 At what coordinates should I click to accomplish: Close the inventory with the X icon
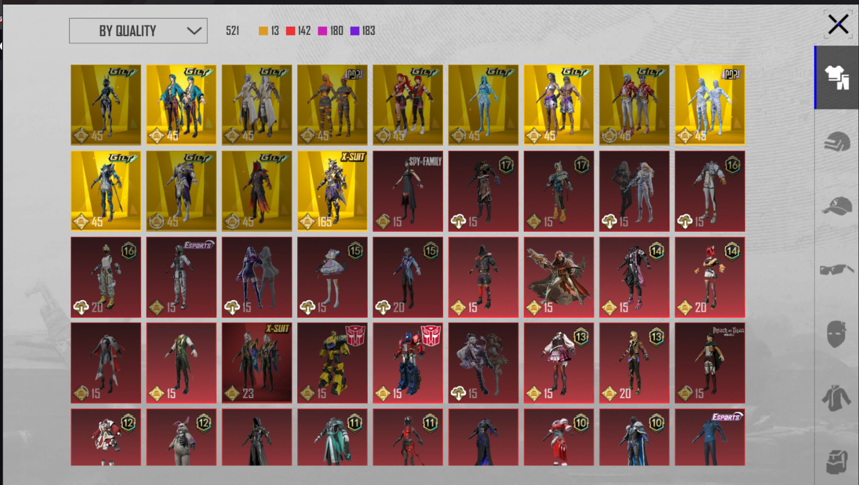(x=838, y=24)
